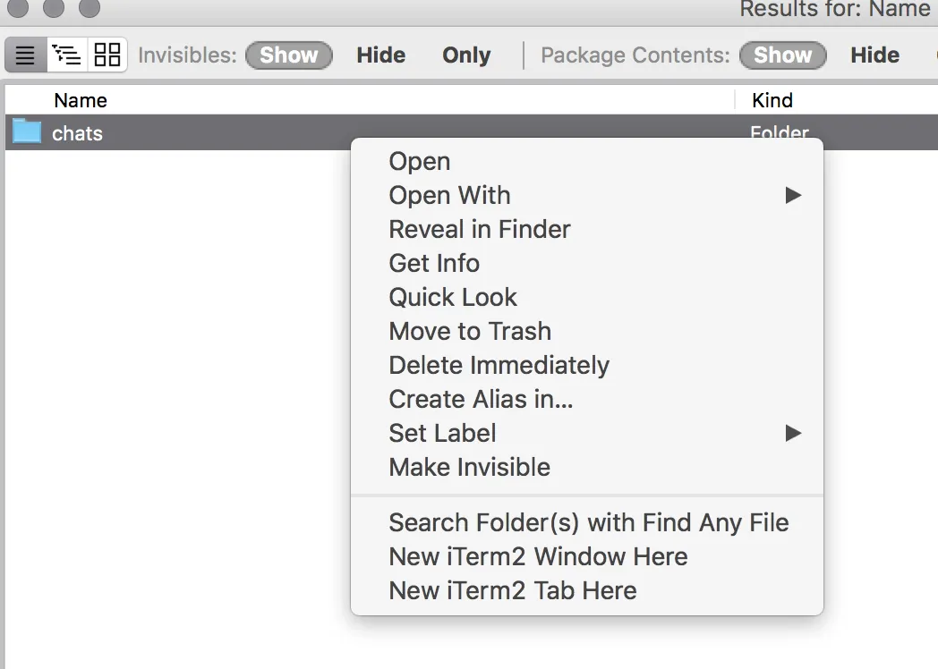Select Show for Invisibles
The image size is (938, 669).
[288, 55]
